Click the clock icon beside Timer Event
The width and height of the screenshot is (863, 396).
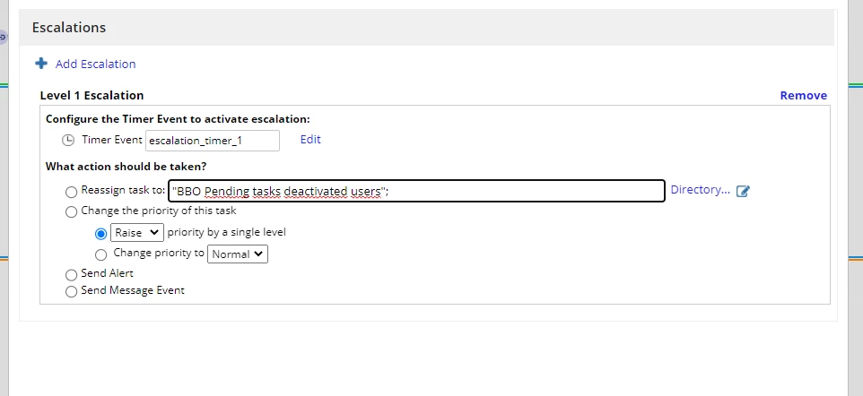coord(67,140)
